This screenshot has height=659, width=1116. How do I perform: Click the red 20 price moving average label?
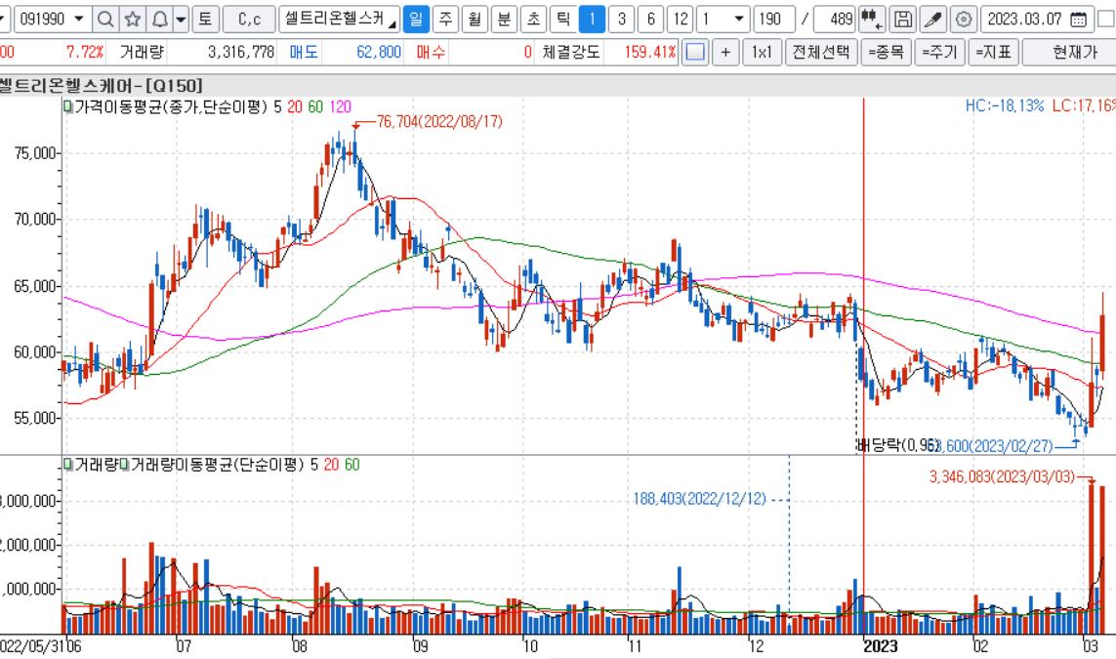pyautogui.click(x=295, y=106)
